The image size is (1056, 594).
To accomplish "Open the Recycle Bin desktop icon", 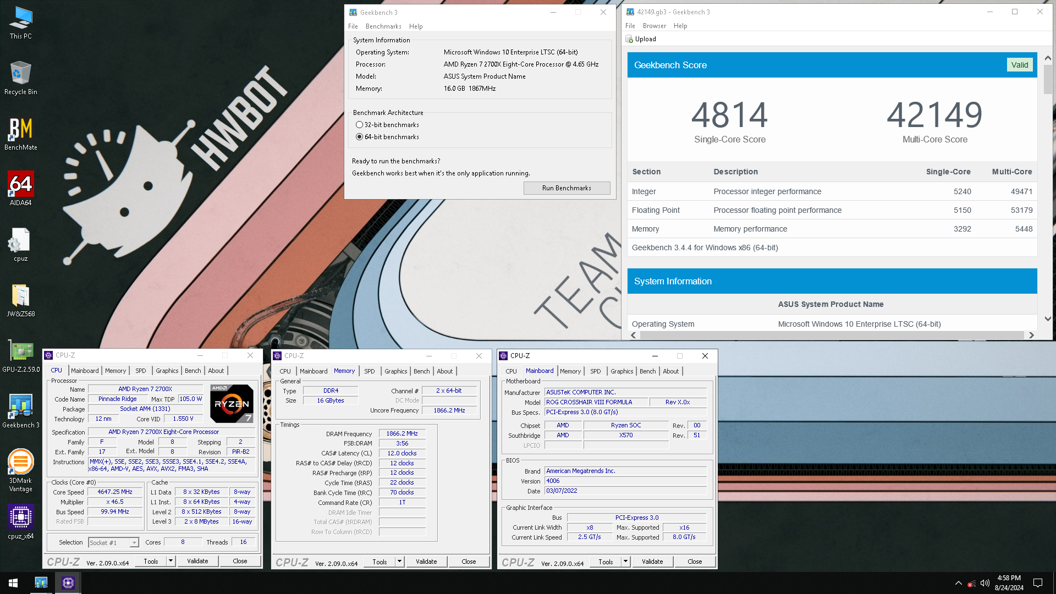I will (20, 78).
